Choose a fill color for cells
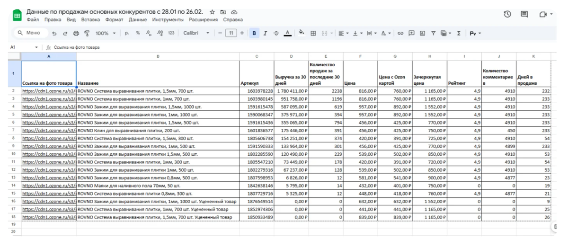 302,33
